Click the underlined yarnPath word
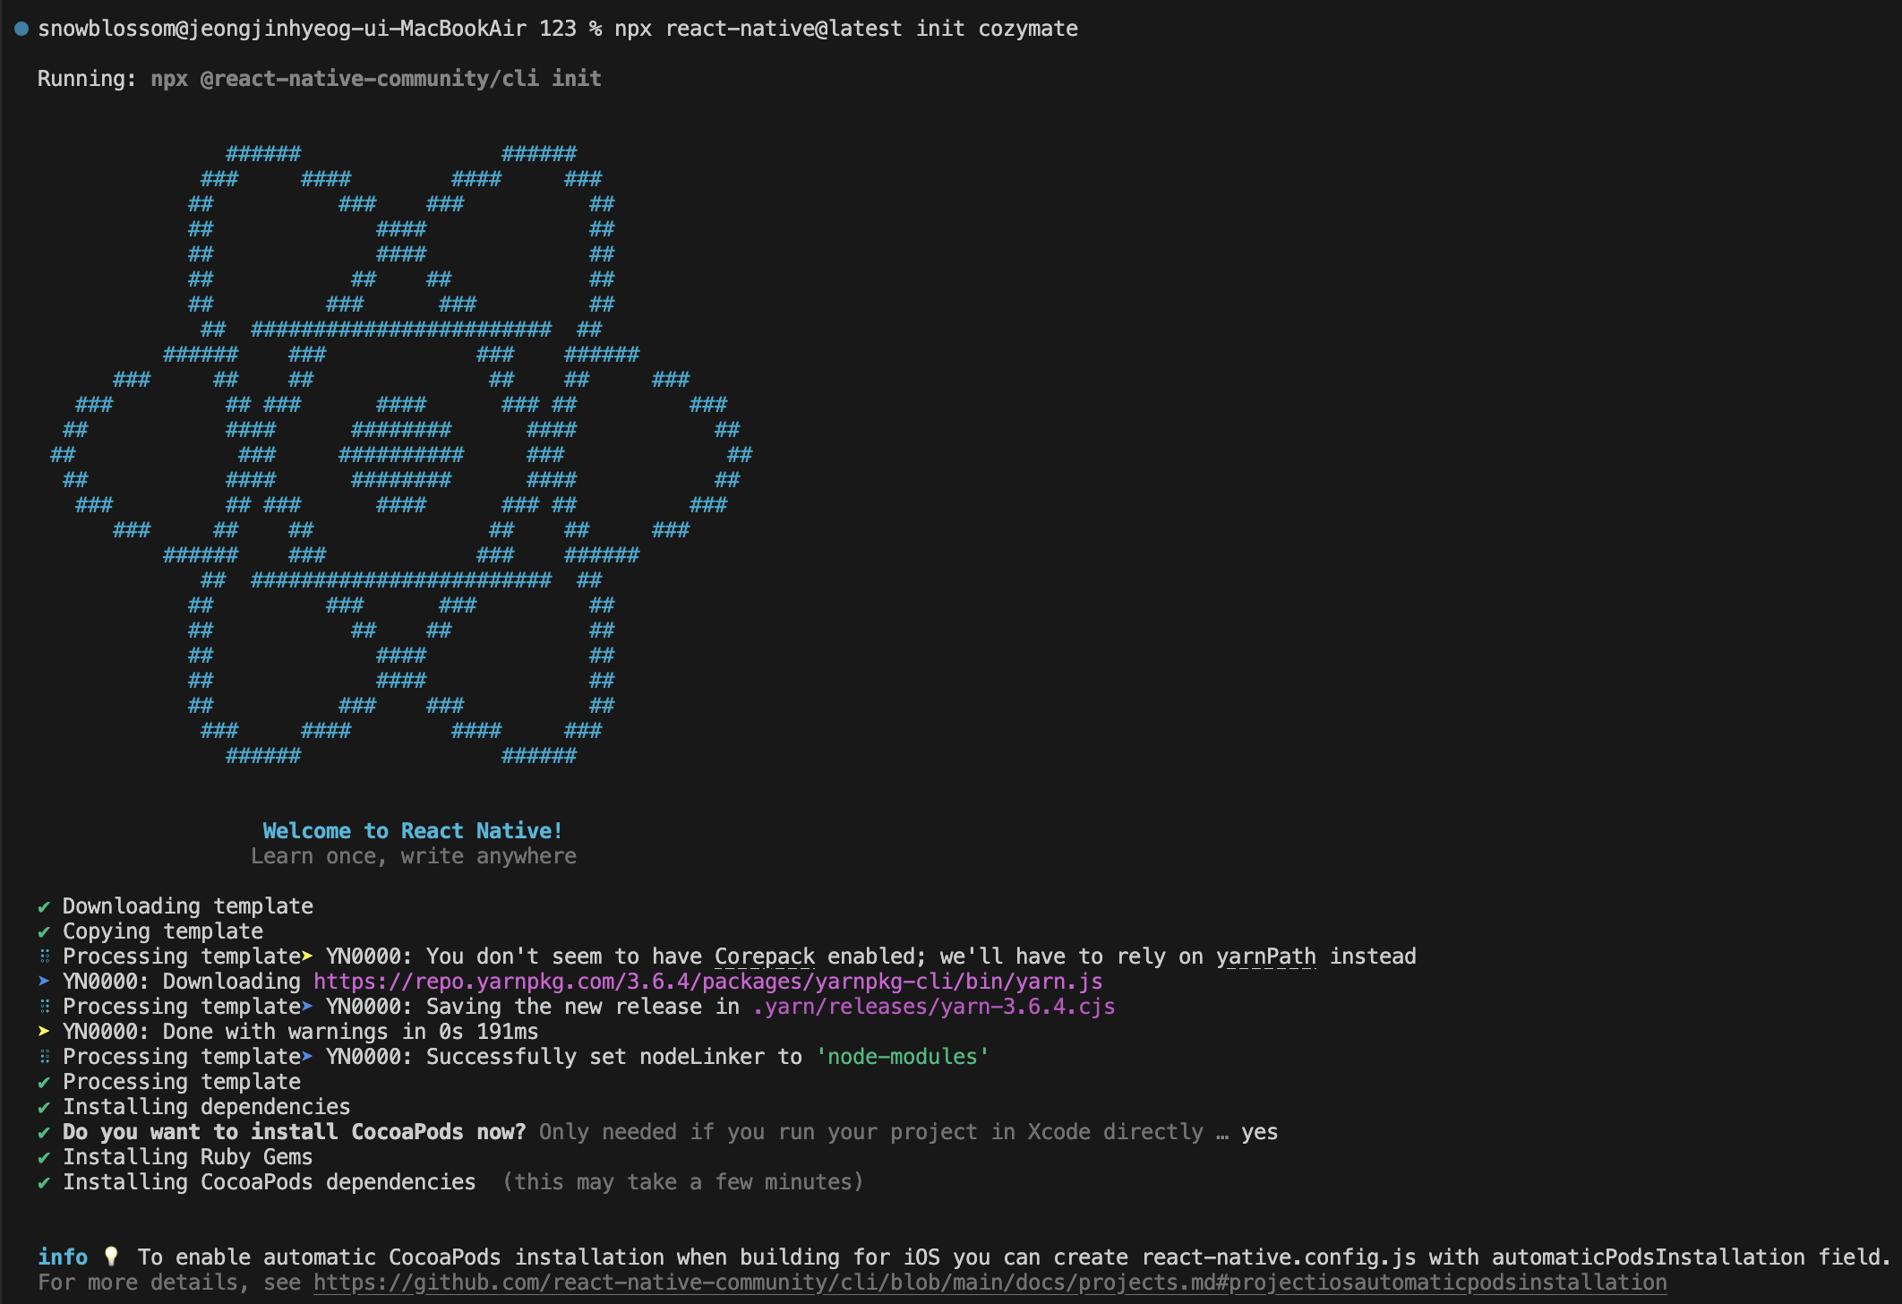 [x=1265, y=957]
